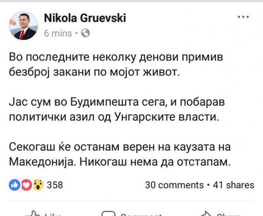Open the three-dot post options menu

243,17
